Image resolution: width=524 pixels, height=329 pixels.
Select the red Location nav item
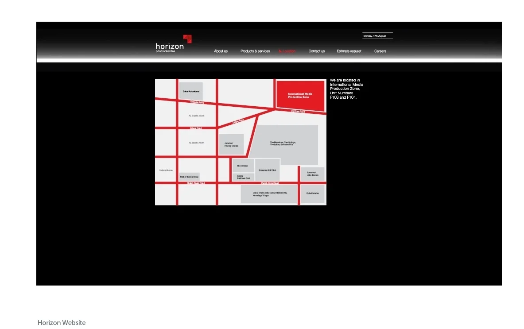pos(287,51)
